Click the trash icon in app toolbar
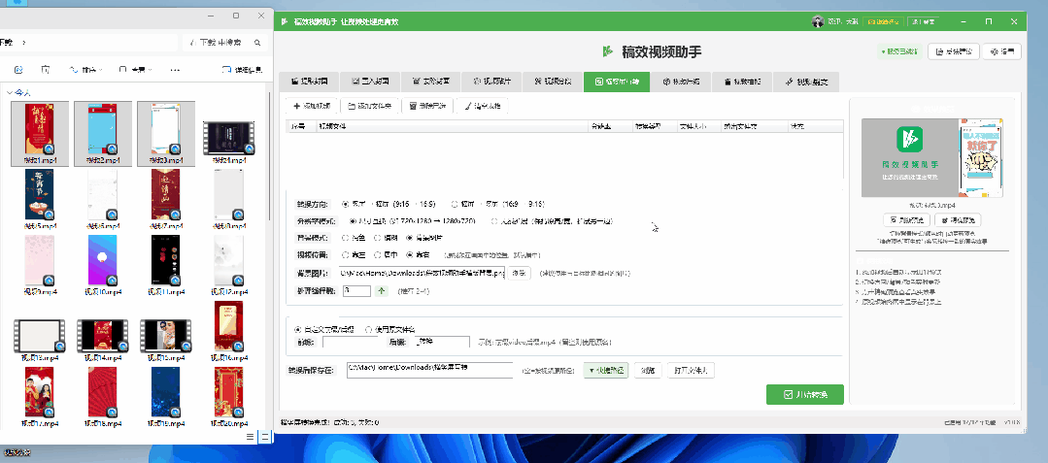Screen dimensions: 1048x463 point(414,106)
